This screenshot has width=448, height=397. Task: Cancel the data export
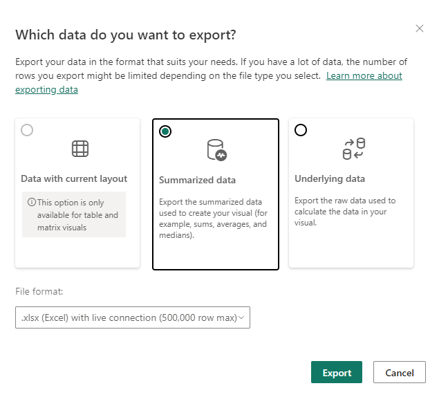pos(399,372)
